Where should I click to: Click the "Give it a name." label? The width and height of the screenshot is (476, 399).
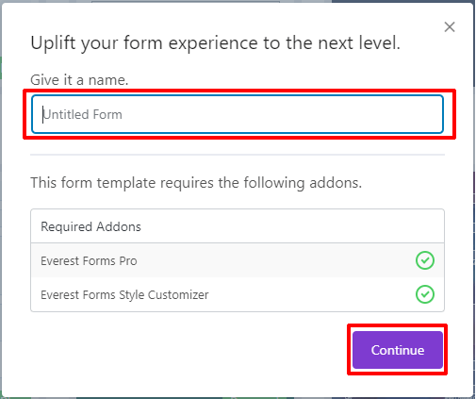[x=79, y=80]
